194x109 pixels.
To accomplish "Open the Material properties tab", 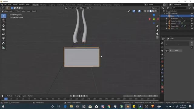I will coord(162,87).
